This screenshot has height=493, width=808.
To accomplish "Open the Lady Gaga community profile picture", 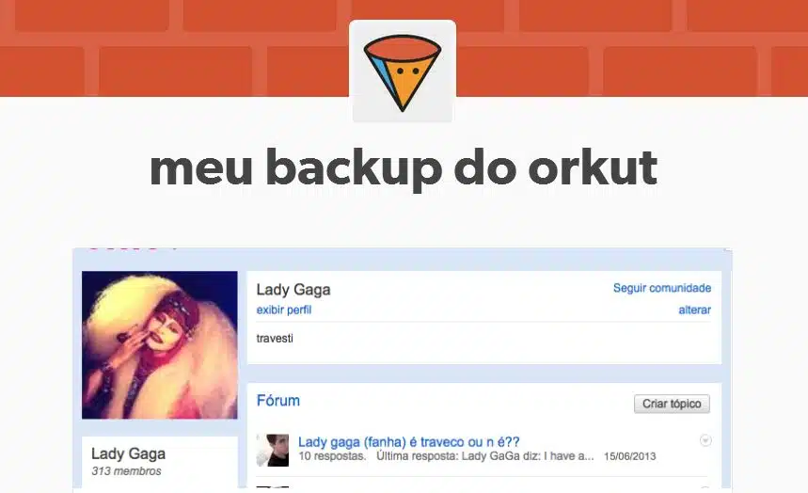I will pos(160,345).
